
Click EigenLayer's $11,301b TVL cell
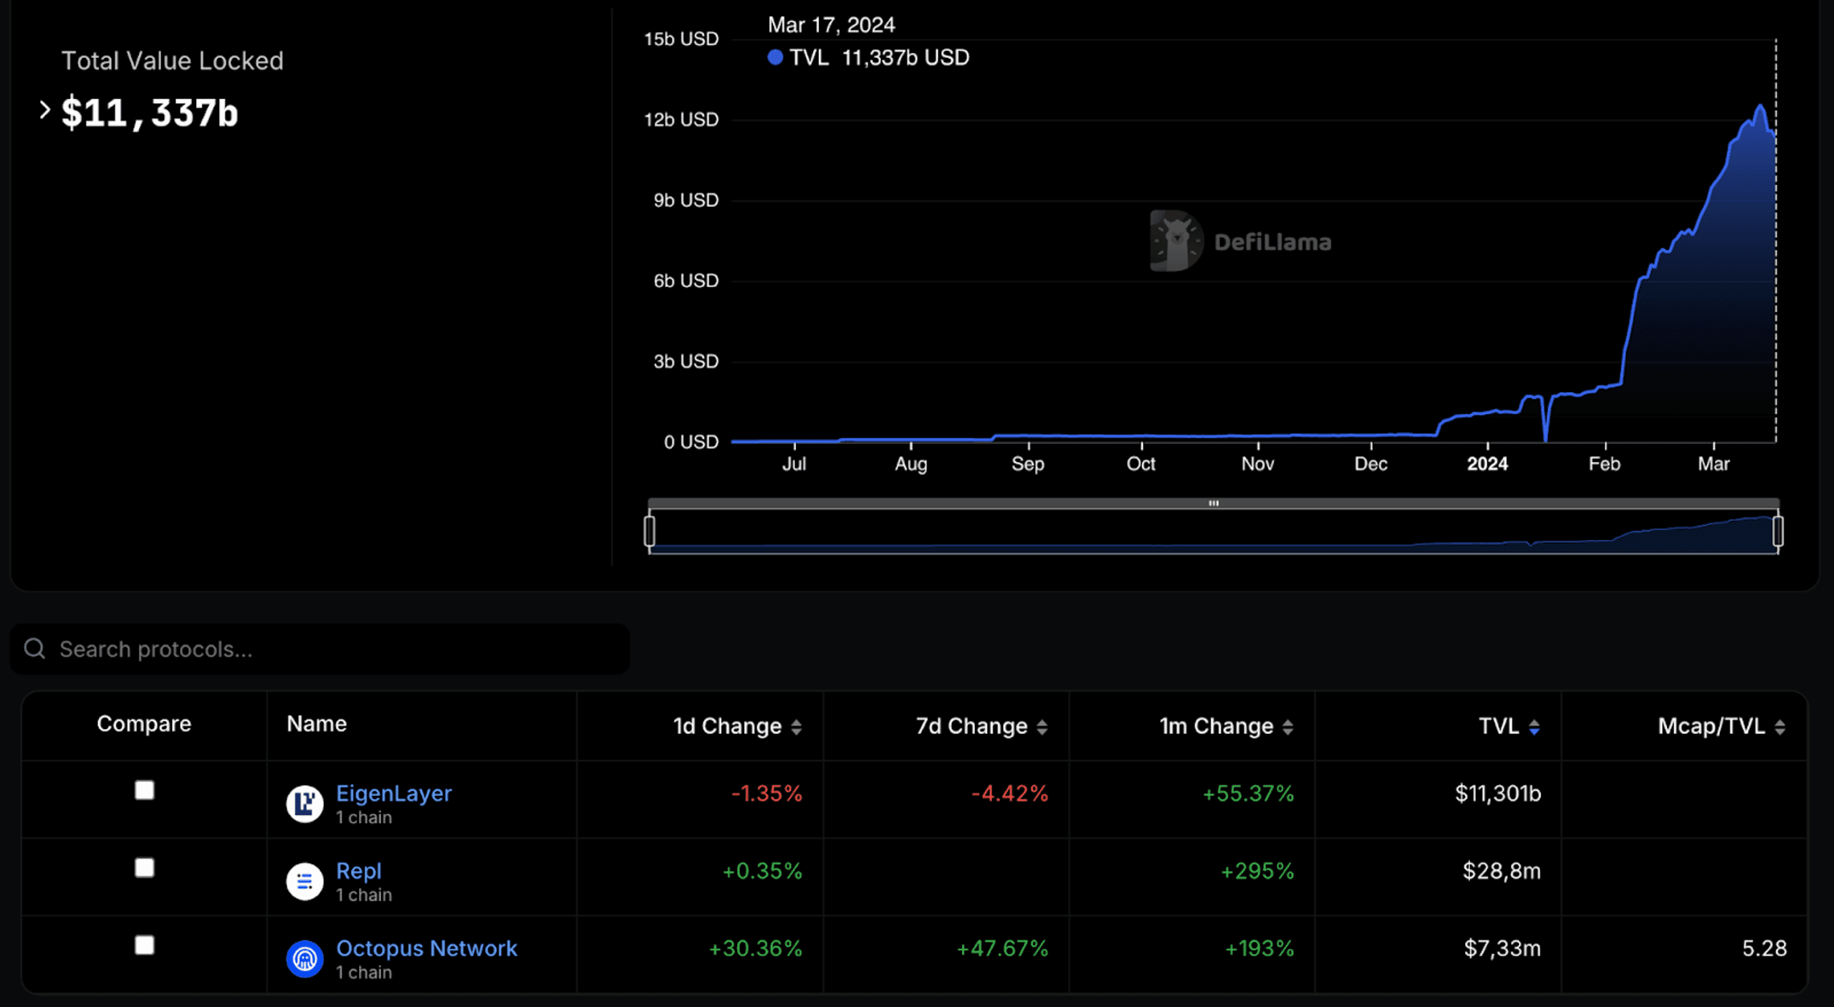click(1497, 793)
